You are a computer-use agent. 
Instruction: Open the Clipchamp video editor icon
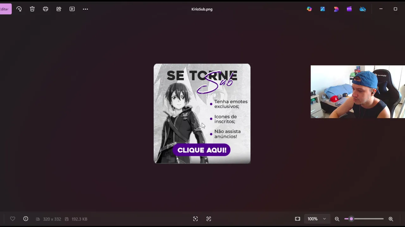pyautogui.click(x=349, y=9)
